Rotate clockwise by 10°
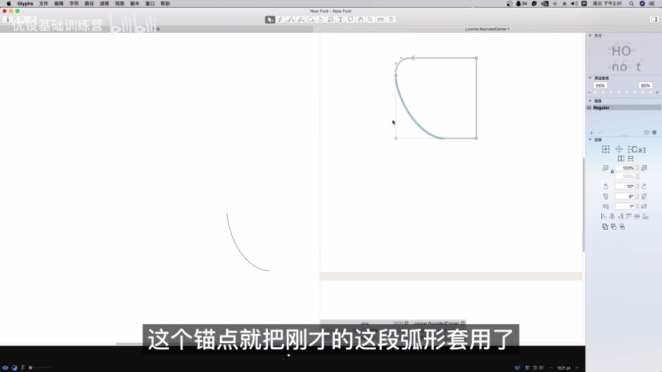The image size is (662, 372). tap(644, 186)
